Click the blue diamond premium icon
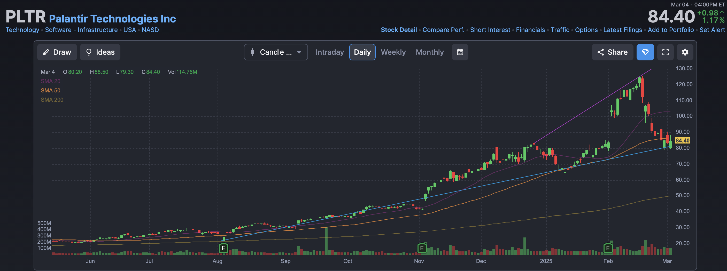The height and width of the screenshot is (271, 727). (x=645, y=52)
